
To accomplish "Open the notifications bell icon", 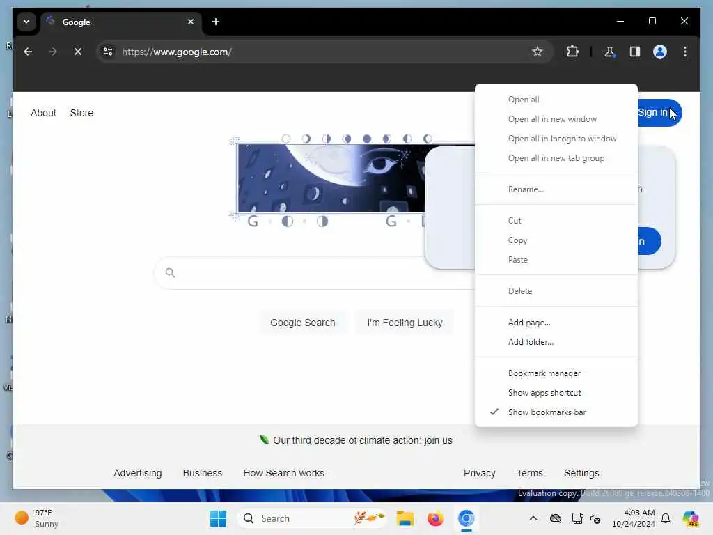I will [666, 518].
